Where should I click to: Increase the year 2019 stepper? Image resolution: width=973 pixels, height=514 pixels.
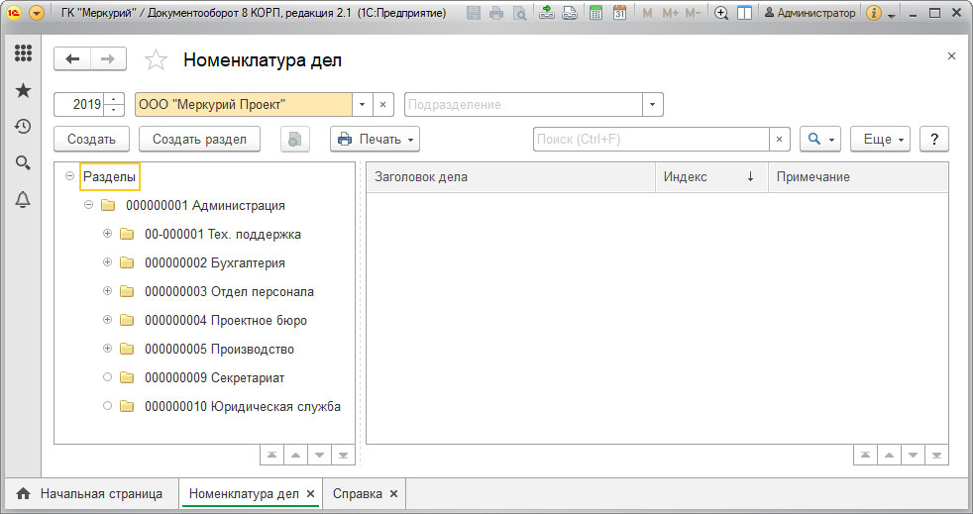[x=114, y=99]
